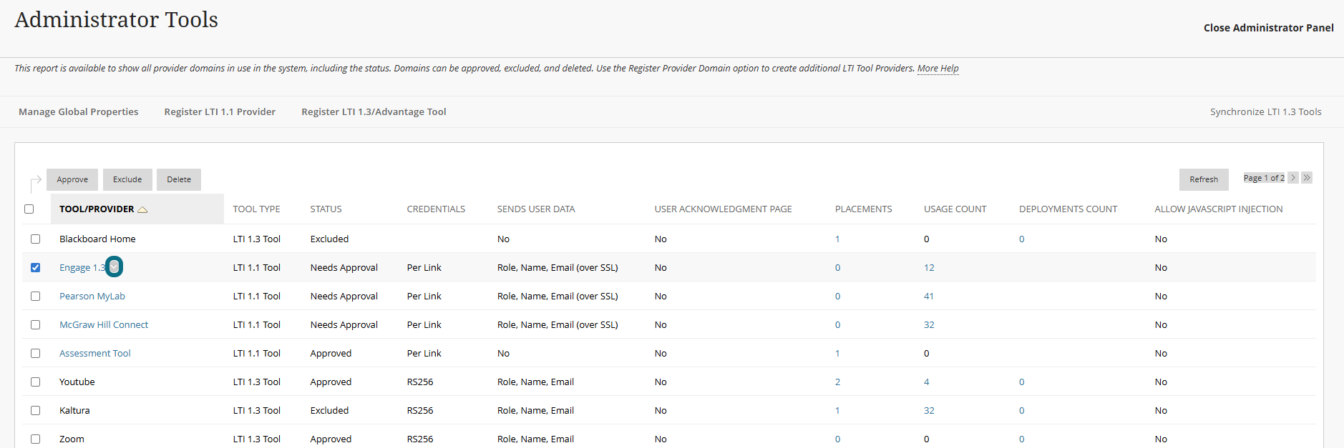This screenshot has width=1344, height=448.
Task: Open the McGraw Hill Connect link
Action: tap(104, 324)
